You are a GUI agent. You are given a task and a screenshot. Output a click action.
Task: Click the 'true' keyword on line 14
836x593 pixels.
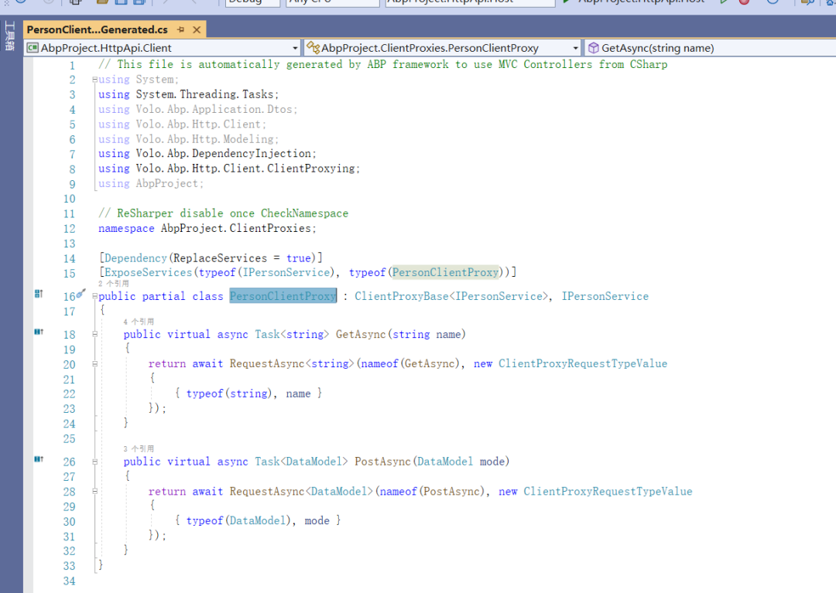pyautogui.click(x=299, y=258)
